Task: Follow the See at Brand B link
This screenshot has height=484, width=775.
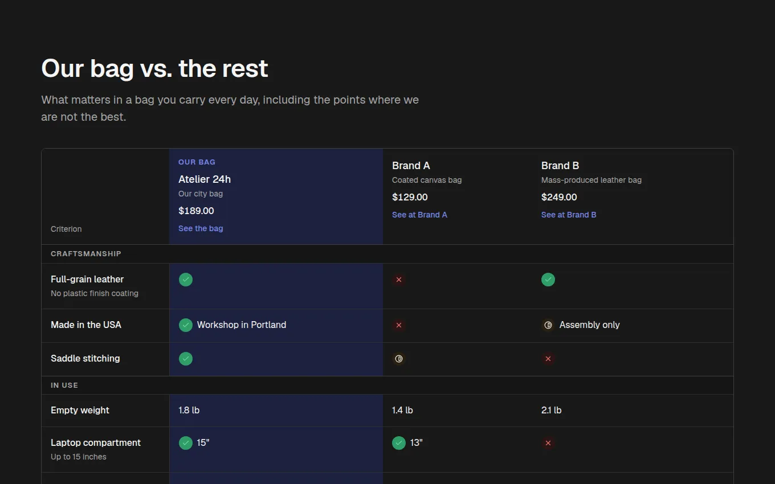Action: click(569, 215)
